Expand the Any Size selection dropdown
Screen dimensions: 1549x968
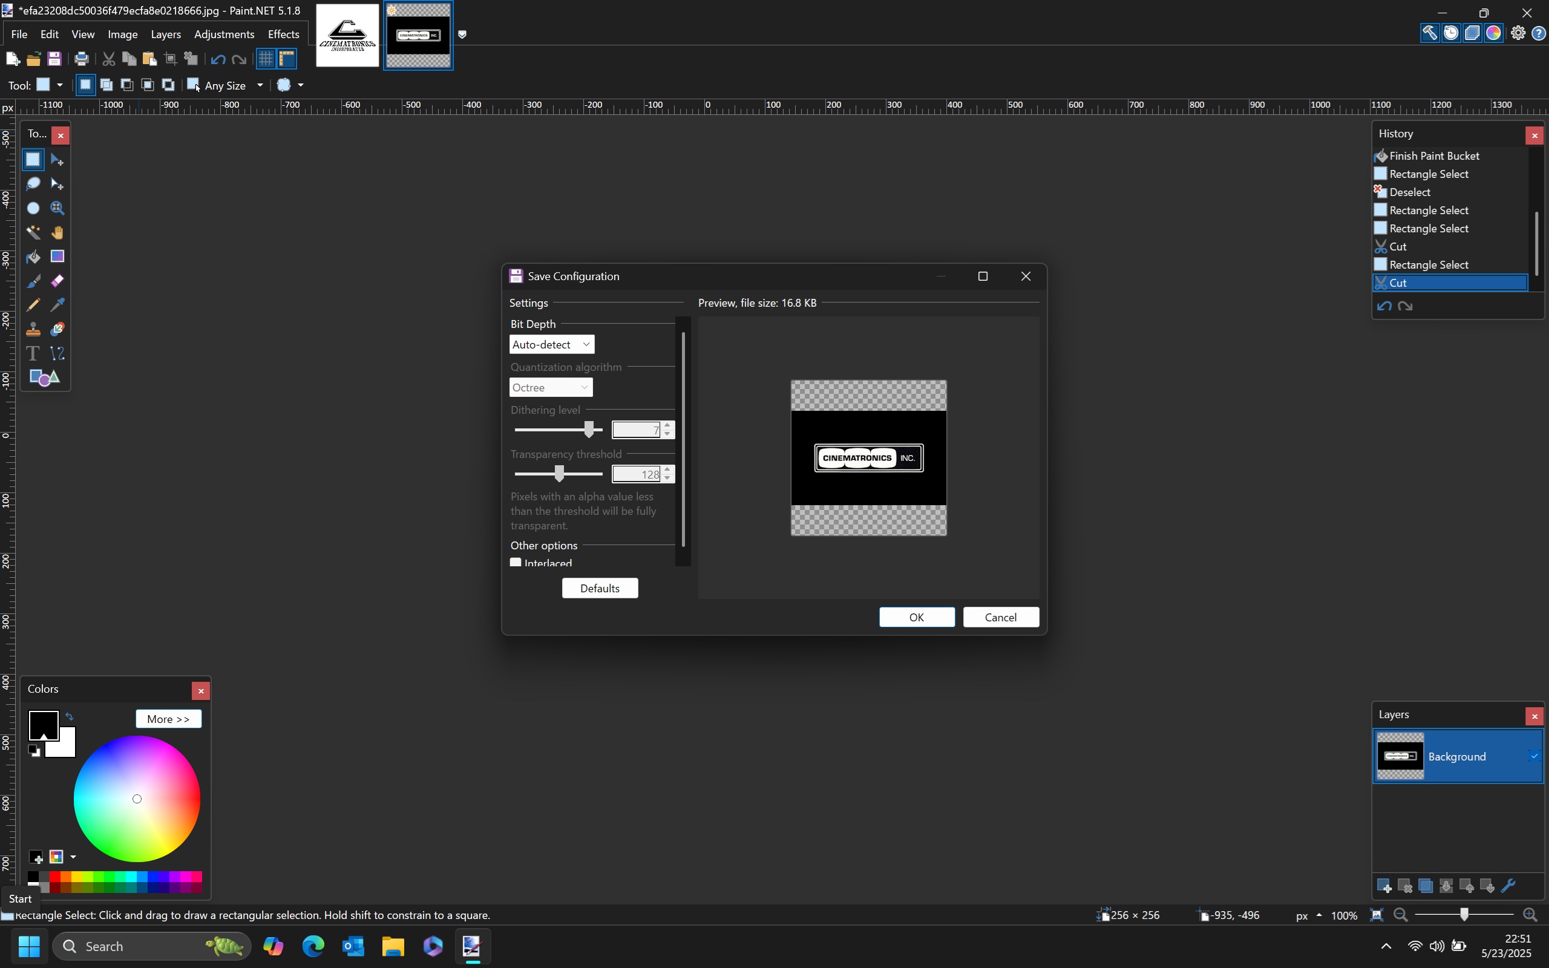(259, 85)
